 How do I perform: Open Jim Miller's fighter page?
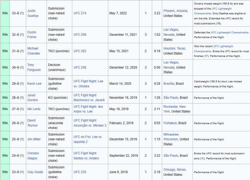(34, 139)
